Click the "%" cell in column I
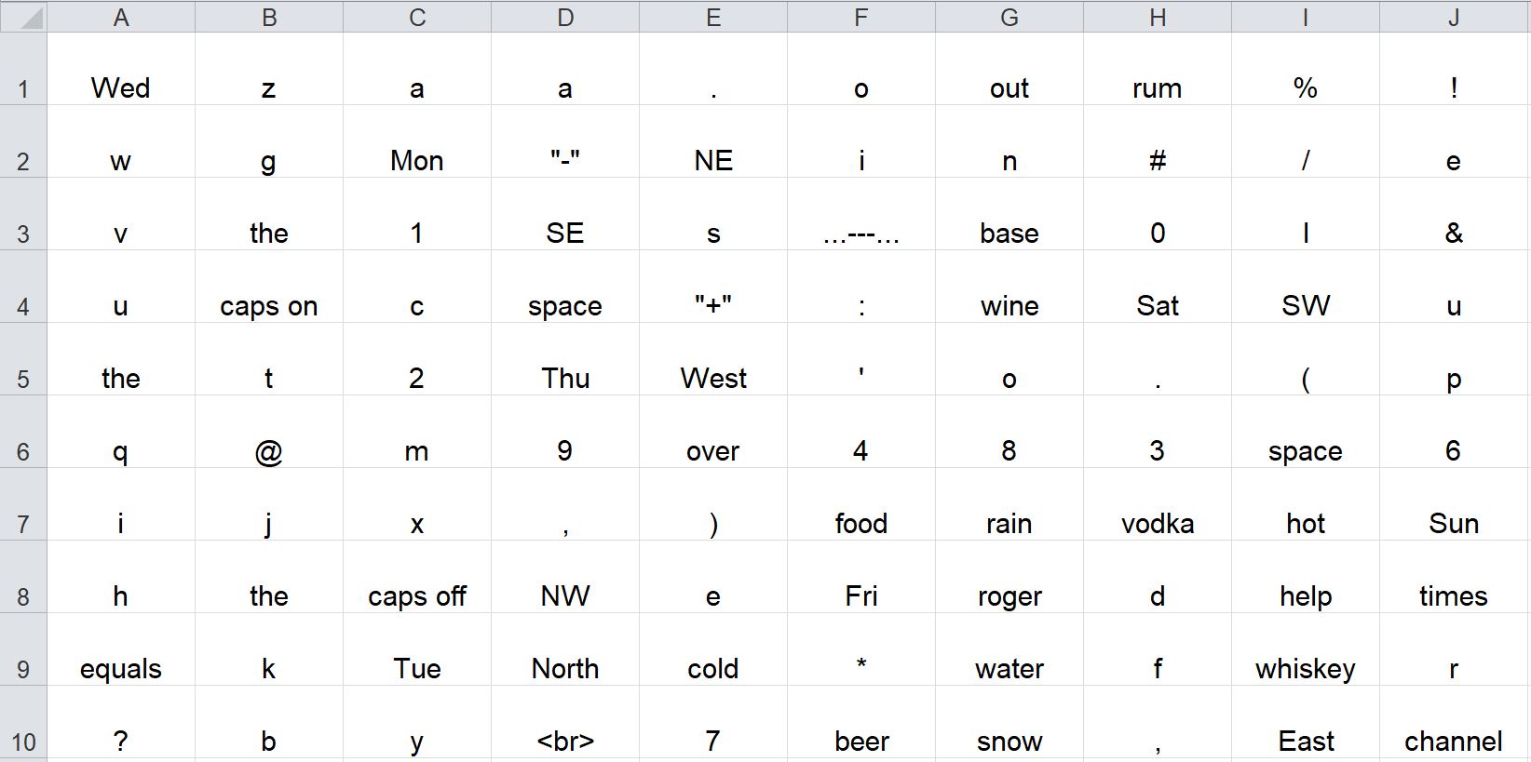This screenshot has height=762, width=1531. (1306, 69)
